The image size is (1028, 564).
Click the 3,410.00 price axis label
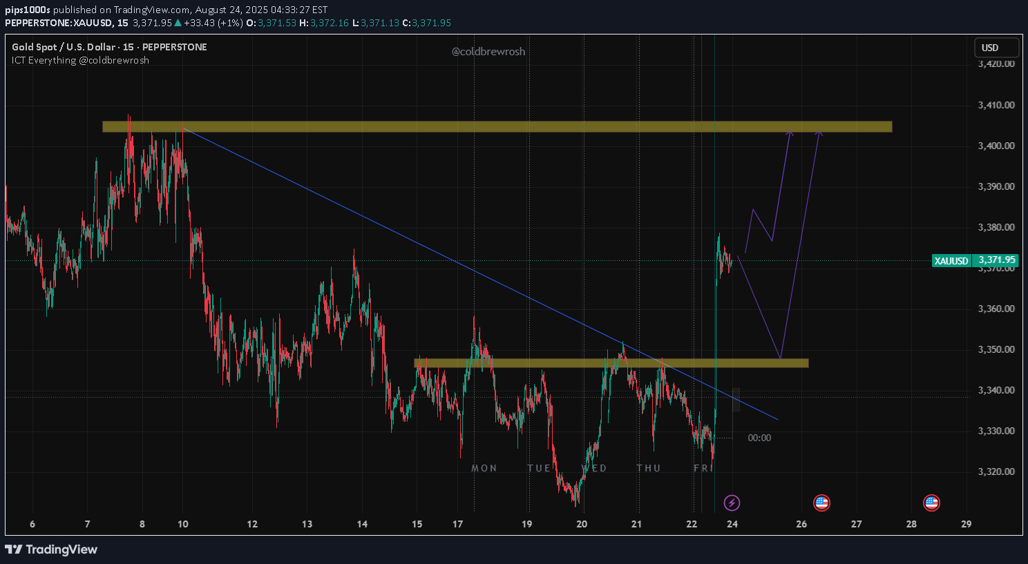996,105
